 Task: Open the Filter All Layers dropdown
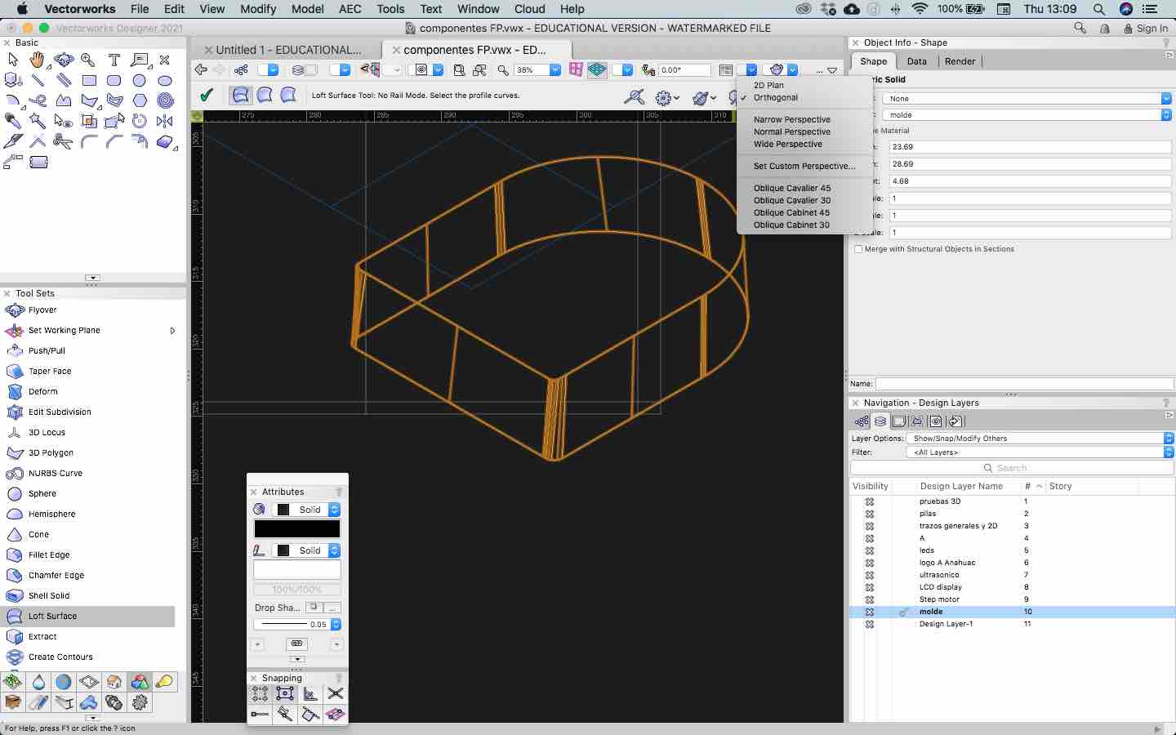[1040, 452]
